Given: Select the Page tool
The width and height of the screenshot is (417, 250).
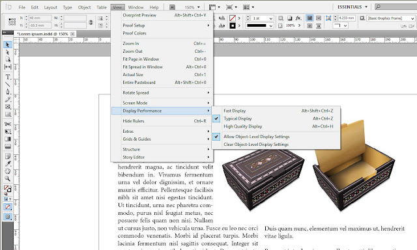Looking at the screenshot, I should point(7,59).
